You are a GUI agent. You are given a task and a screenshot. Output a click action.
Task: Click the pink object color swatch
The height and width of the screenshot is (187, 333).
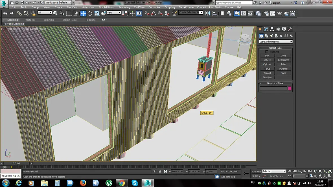(x=290, y=88)
